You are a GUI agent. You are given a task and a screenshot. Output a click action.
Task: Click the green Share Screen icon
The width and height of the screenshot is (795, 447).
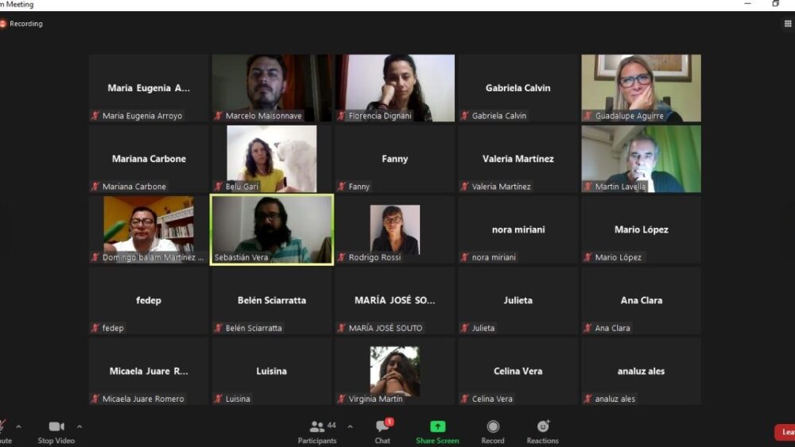[437, 426]
